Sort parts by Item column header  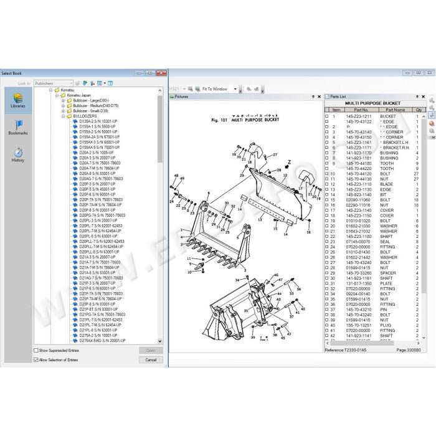tap(336, 110)
